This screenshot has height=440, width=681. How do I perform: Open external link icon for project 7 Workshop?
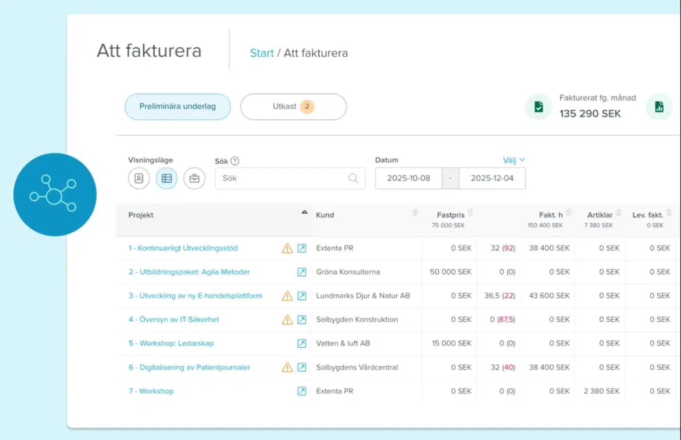click(302, 391)
